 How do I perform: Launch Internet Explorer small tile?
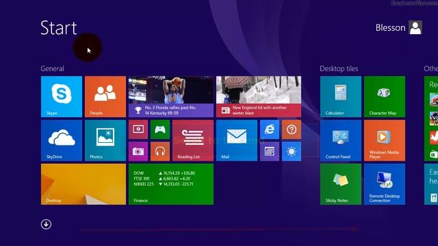point(270,129)
